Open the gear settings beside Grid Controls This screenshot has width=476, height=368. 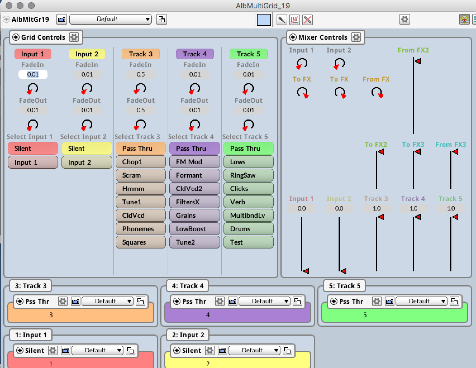coord(74,37)
